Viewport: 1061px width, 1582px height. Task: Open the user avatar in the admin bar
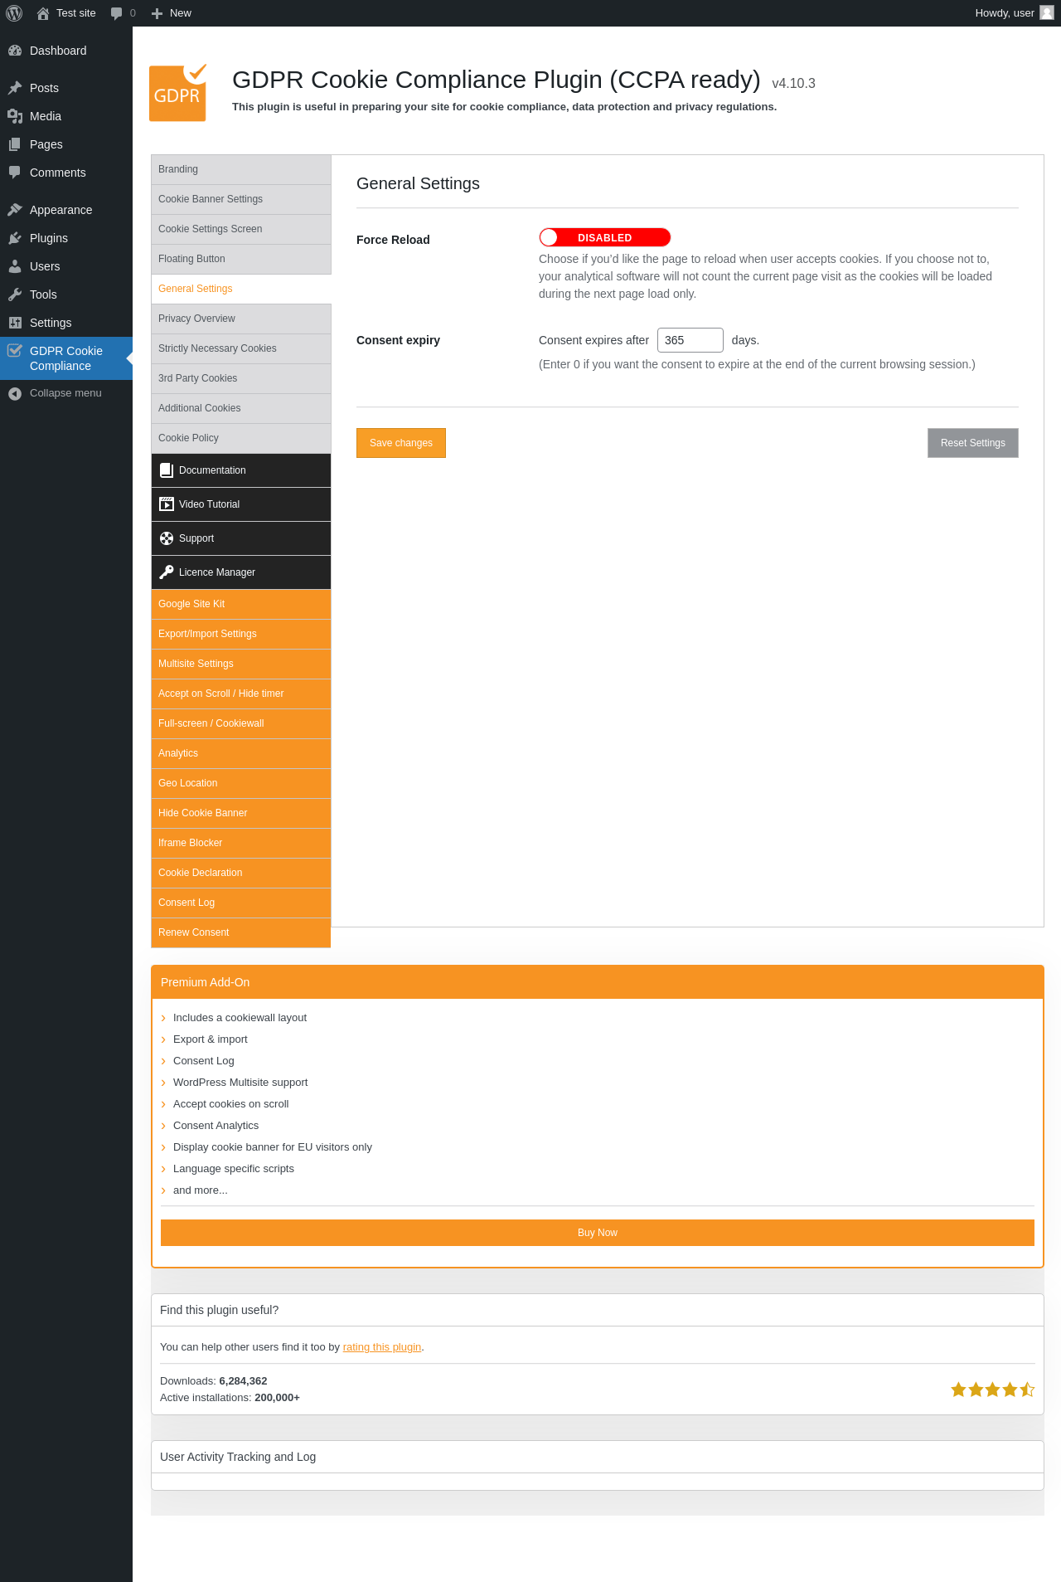(1047, 12)
